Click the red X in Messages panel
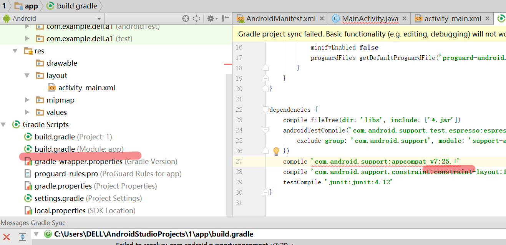The image size is (506, 245). (x=7, y=237)
